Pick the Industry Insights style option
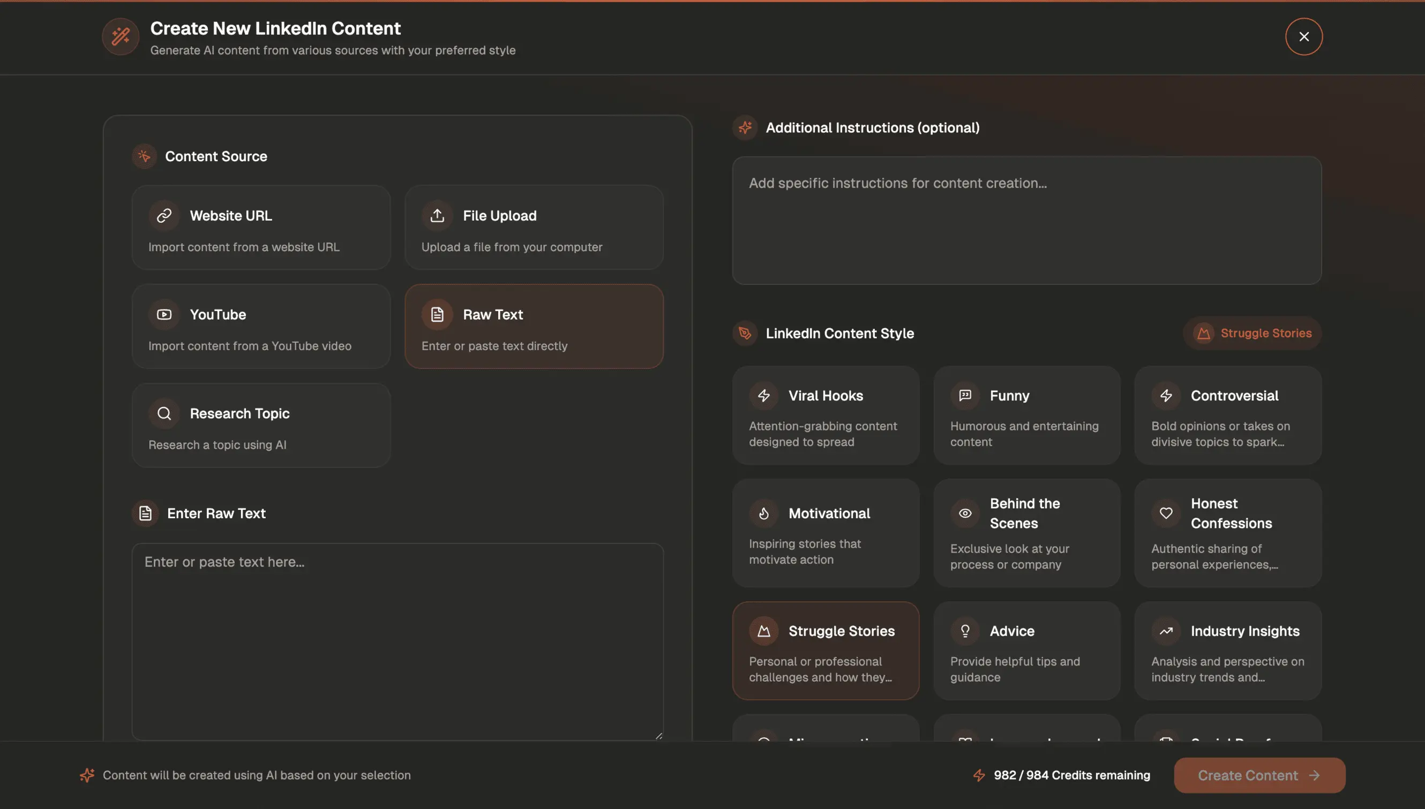The width and height of the screenshot is (1425, 809). [1228, 651]
